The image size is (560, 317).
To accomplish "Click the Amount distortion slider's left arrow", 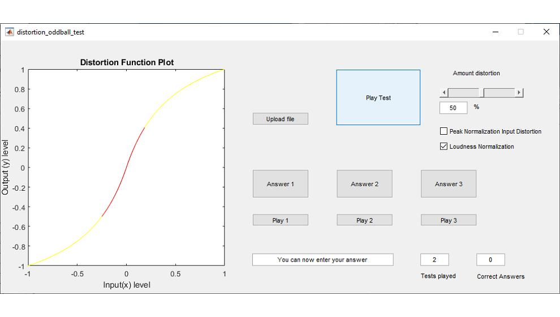I will pyautogui.click(x=444, y=93).
